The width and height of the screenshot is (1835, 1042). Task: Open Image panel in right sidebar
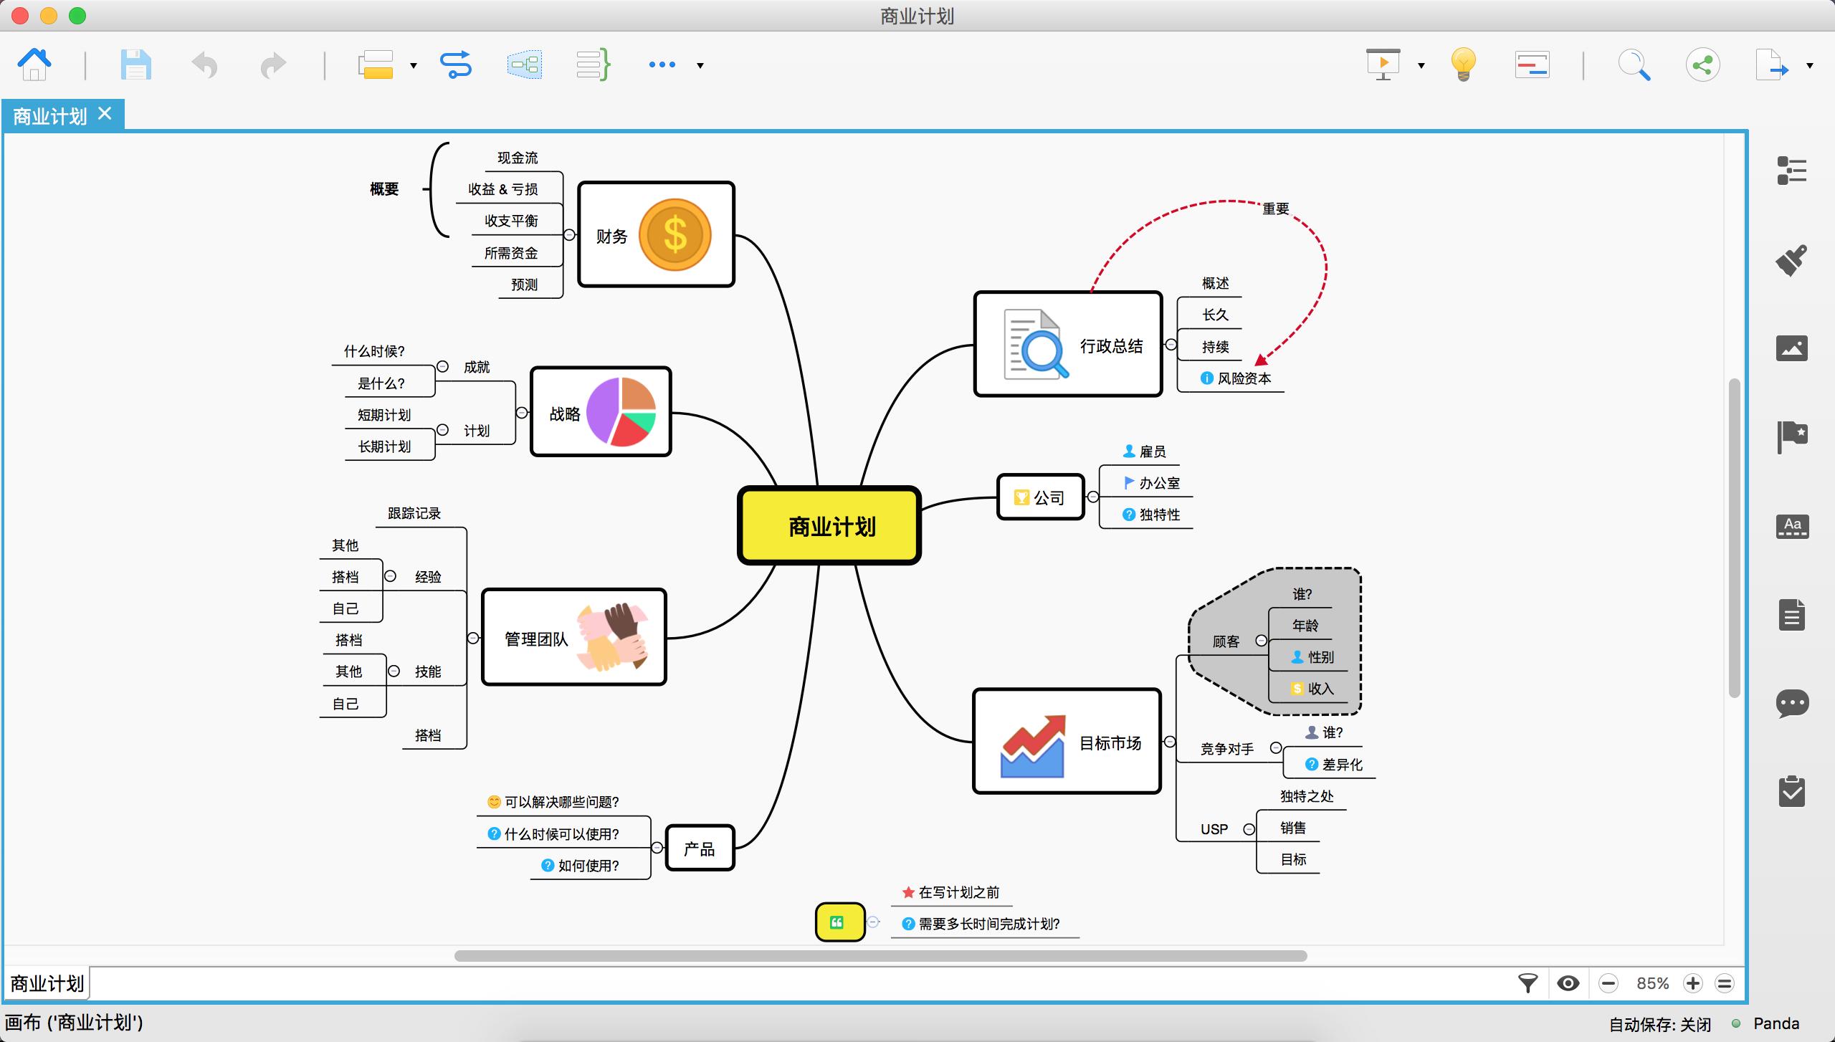point(1791,348)
